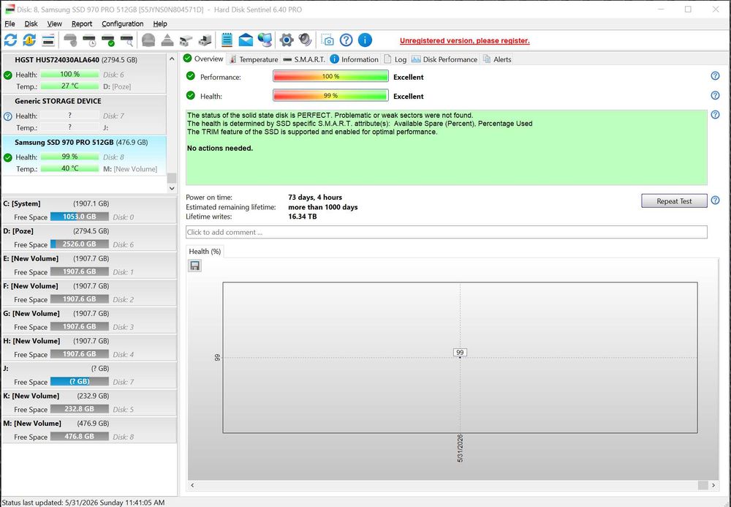
Task: Open Configuration via the gear icon
Action: pyautogui.click(x=287, y=40)
